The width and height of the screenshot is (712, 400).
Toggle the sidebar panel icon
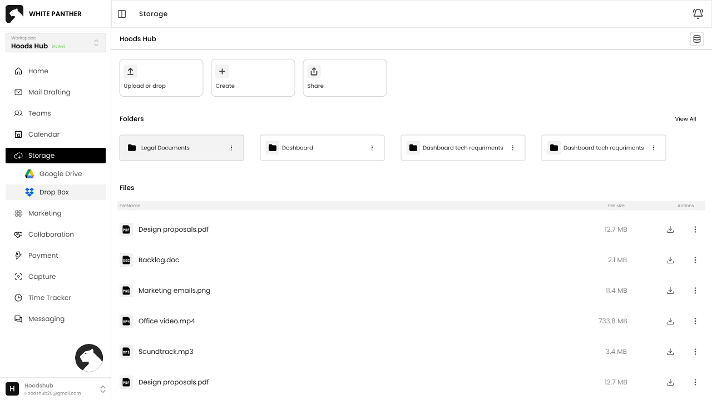(122, 14)
